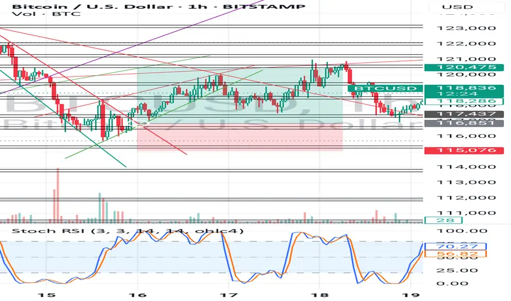
Task: Click the date 17 on time axis
Action: click(x=229, y=295)
